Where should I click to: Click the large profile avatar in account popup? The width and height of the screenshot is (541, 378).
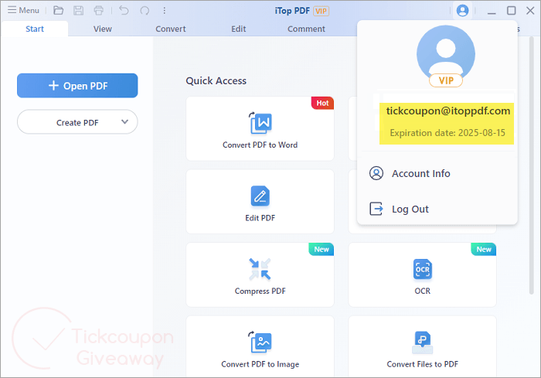pyautogui.click(x=446, y=53)
